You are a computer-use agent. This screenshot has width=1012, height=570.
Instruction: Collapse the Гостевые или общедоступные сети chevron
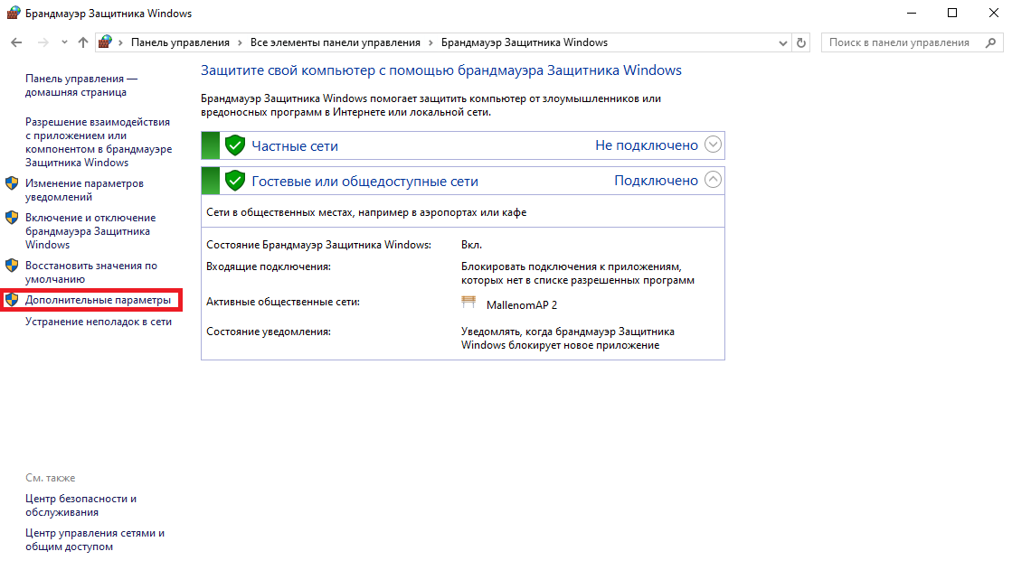click(713, 179)
